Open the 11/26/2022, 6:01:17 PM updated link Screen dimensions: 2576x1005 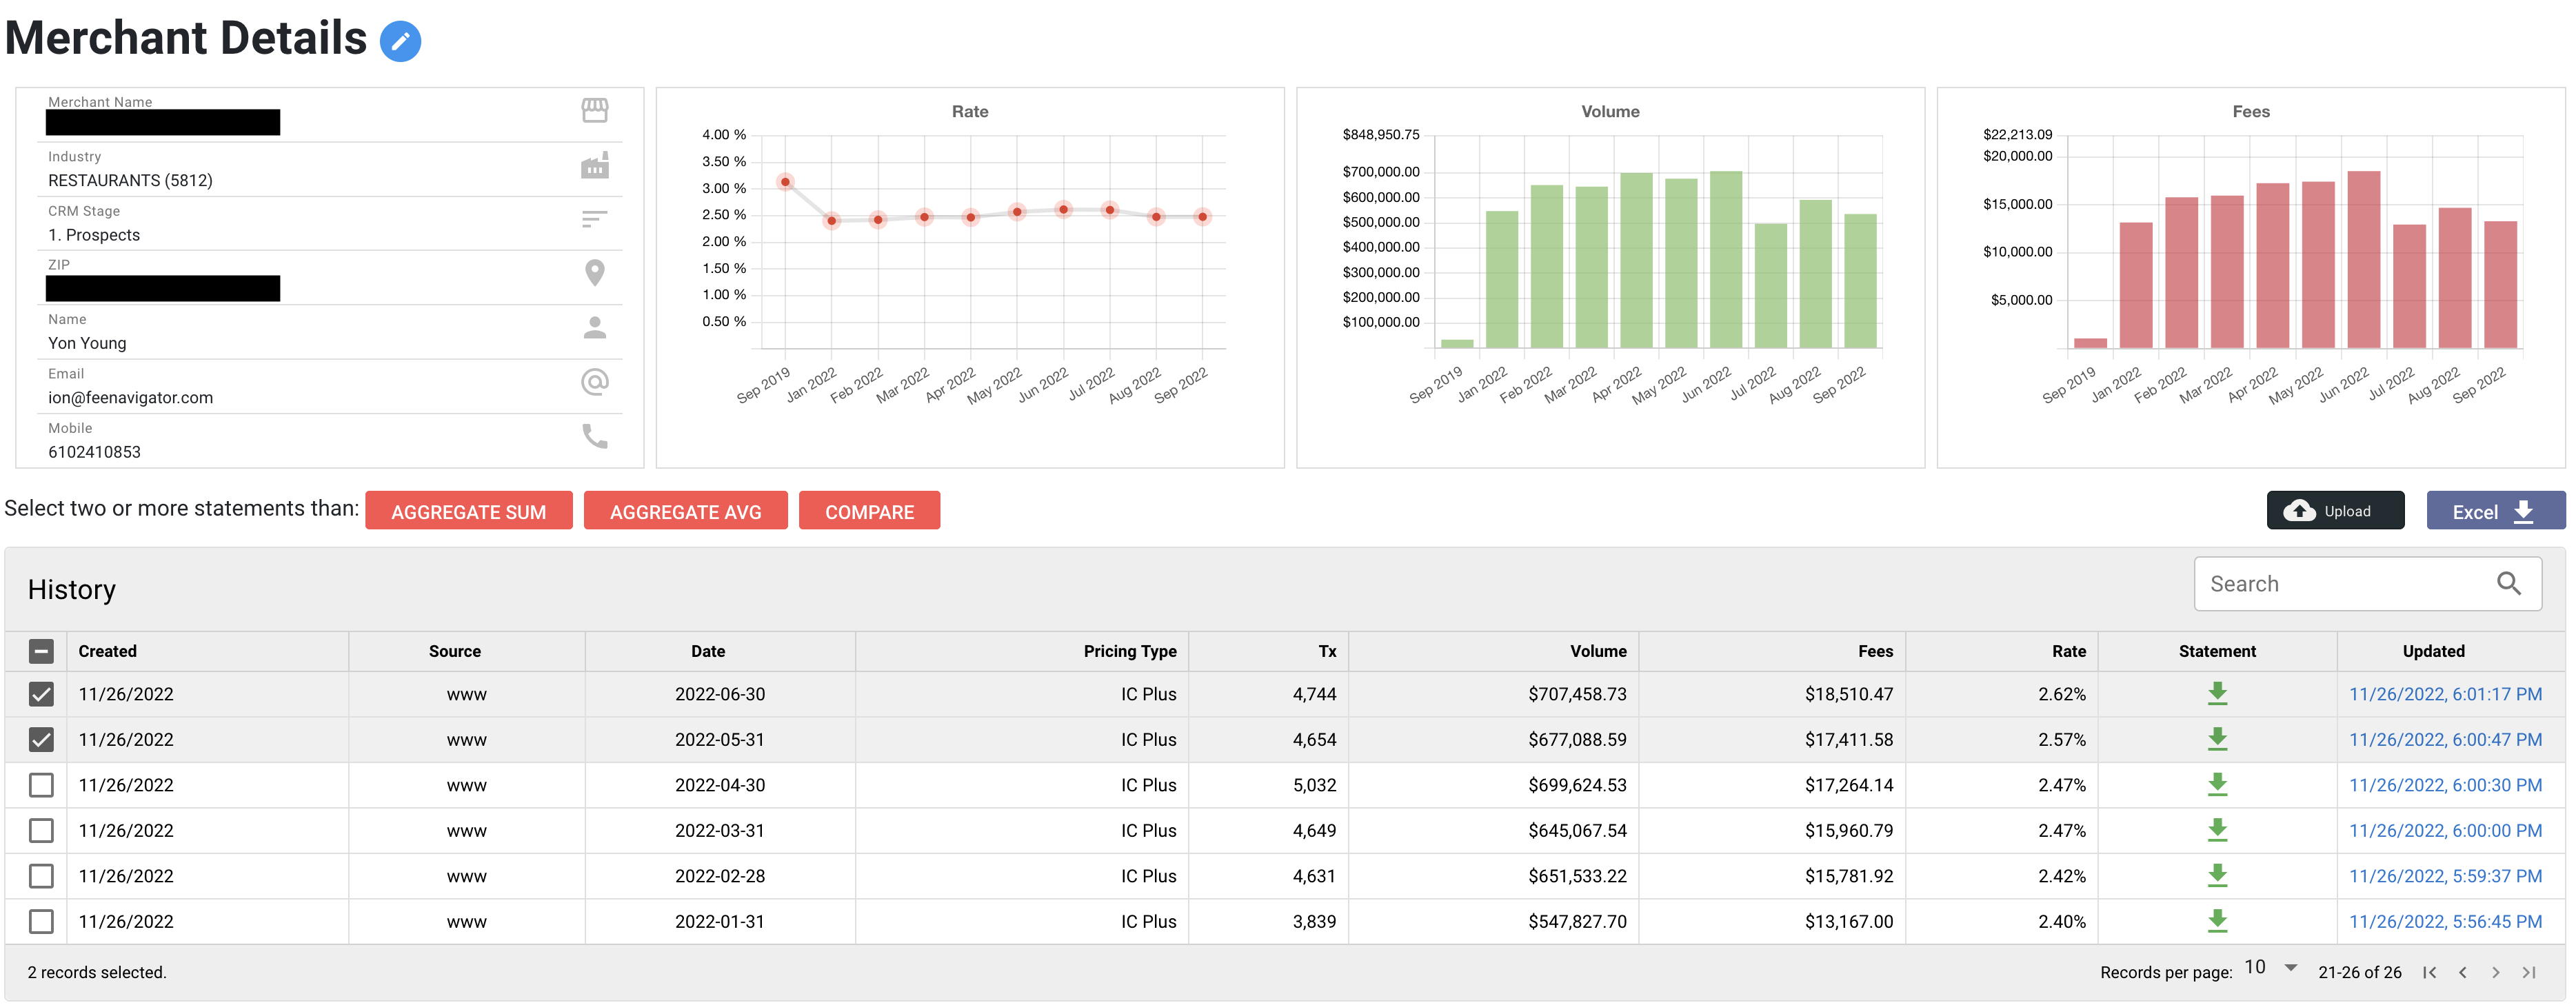[2444, 694]
